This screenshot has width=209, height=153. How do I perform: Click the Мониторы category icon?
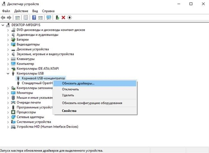13,93
